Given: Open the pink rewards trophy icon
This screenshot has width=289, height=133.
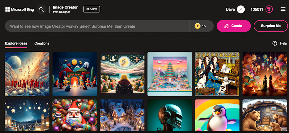Looking at the screenshot, I should tap(269, 9).
